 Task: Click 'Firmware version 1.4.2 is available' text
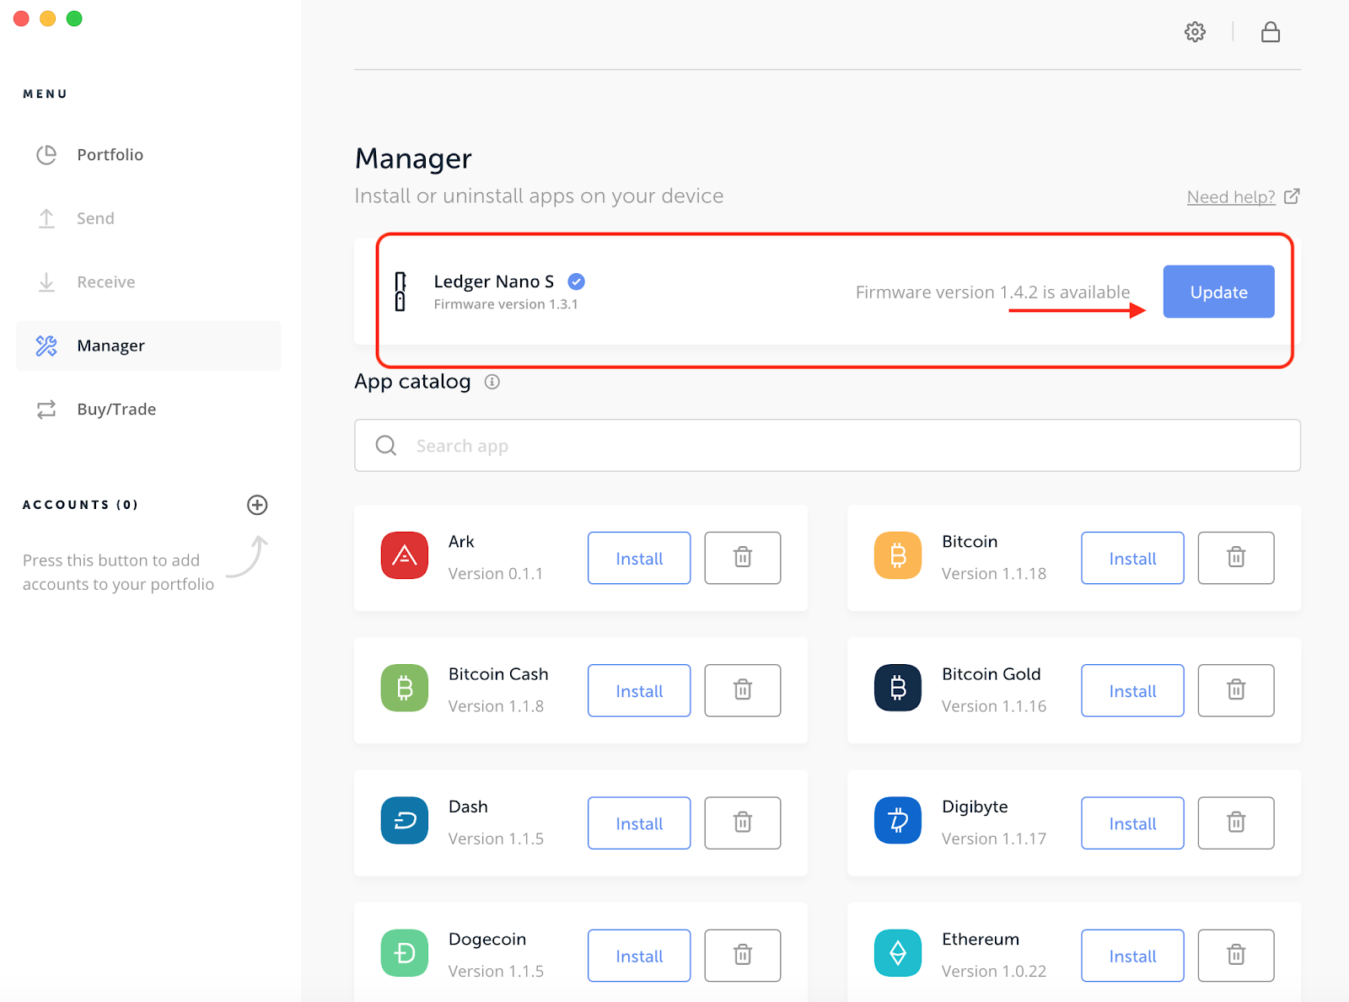[x=992, y=292]
